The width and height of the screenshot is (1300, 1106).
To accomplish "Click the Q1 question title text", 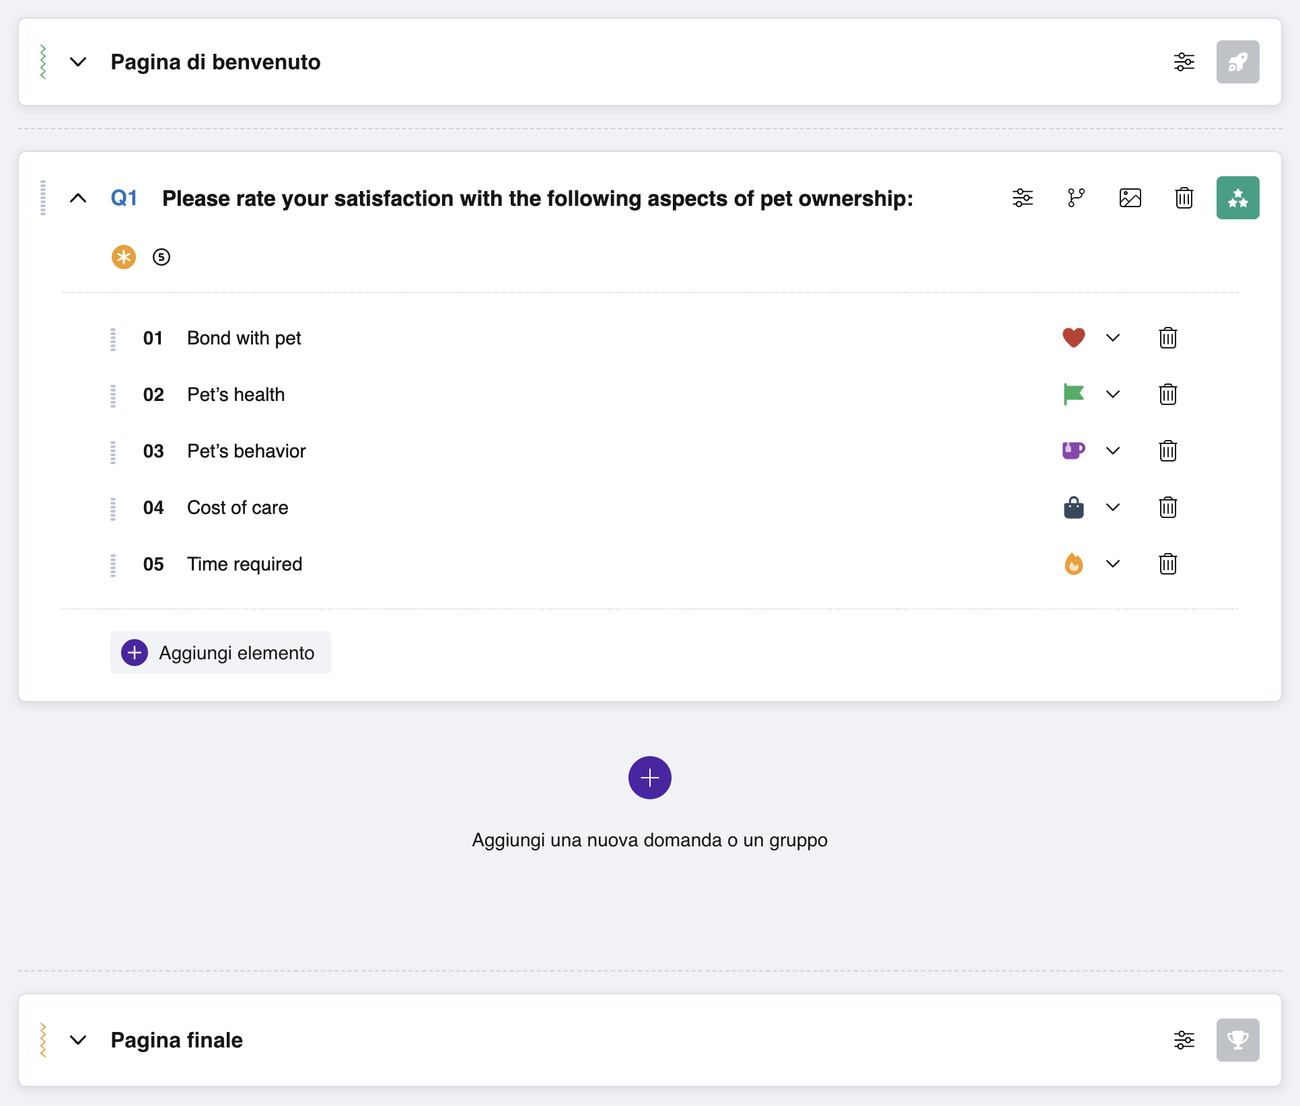I will pos(538,198).
